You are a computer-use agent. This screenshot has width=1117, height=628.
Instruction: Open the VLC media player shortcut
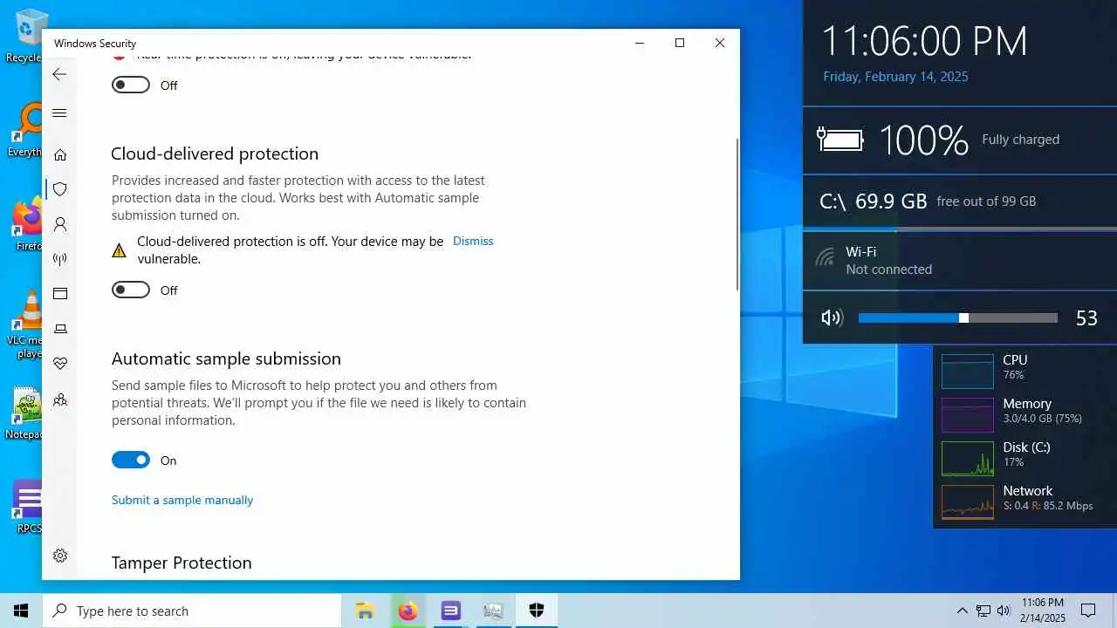click(28, 324)
